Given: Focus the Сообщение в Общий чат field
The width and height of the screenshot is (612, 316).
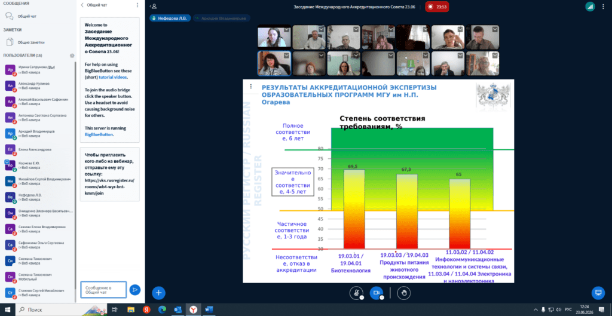Looking at the screenshot, I should [103, 290].
